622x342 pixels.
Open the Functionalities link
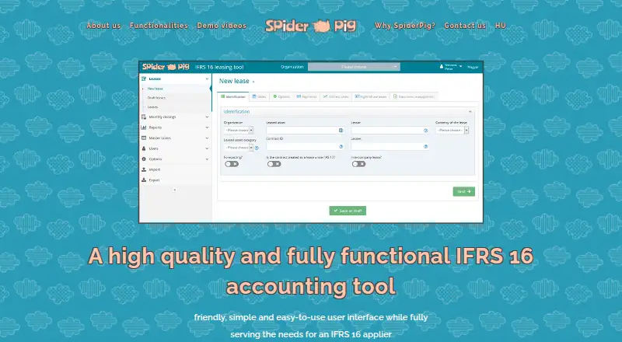159,26
